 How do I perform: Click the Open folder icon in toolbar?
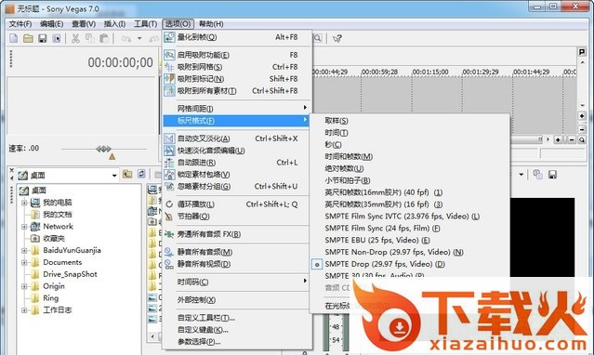click(28, 38)
